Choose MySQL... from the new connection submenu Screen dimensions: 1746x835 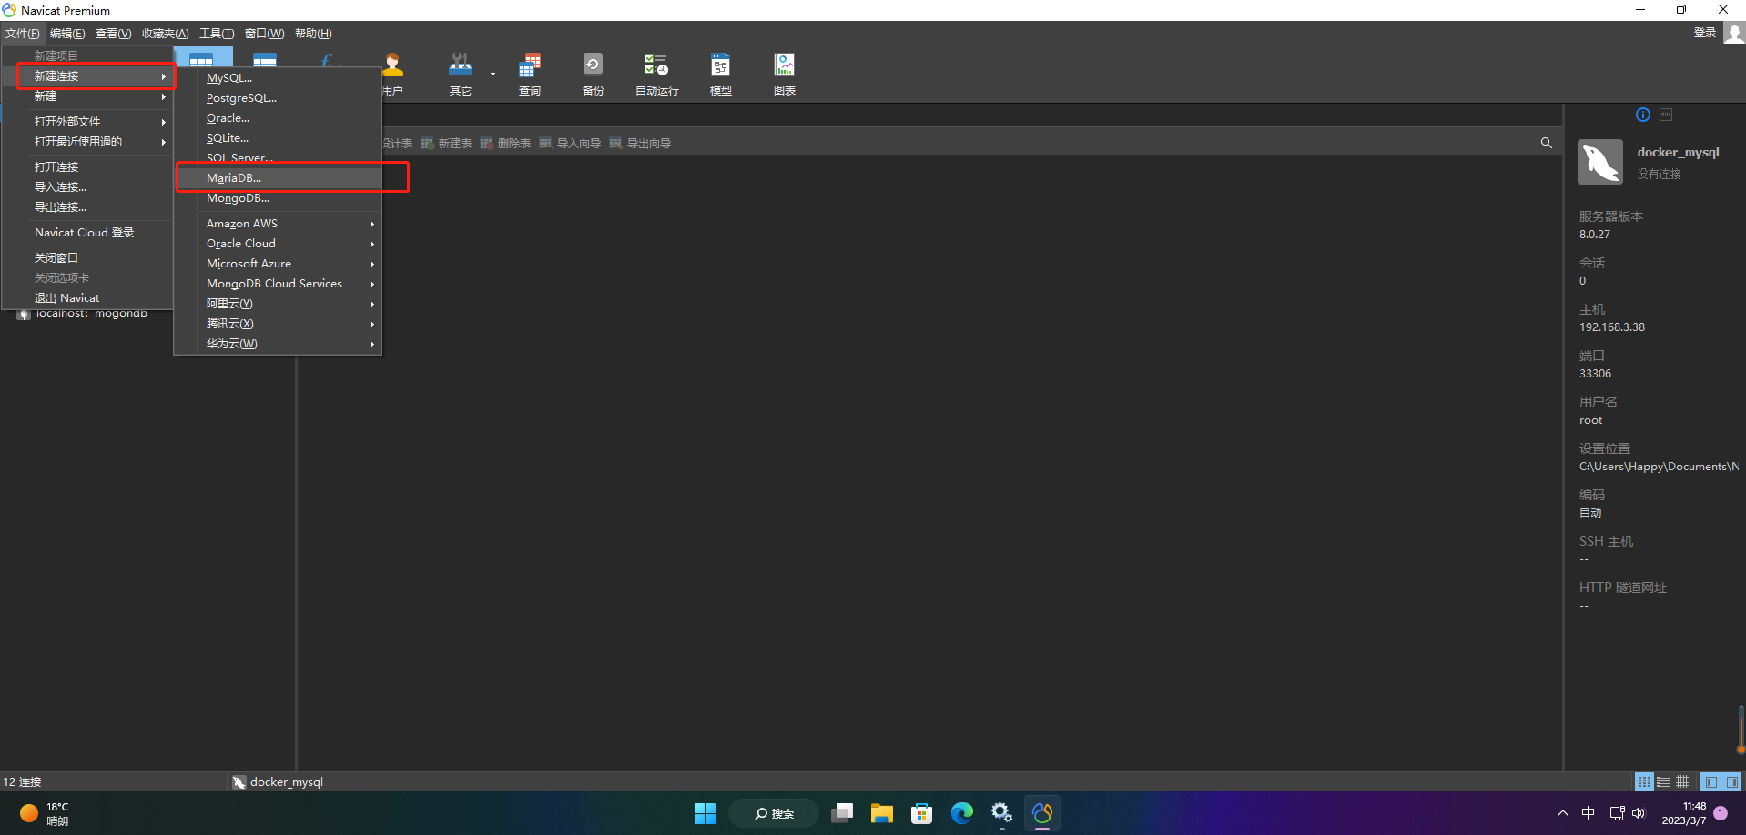coord(279,78)
